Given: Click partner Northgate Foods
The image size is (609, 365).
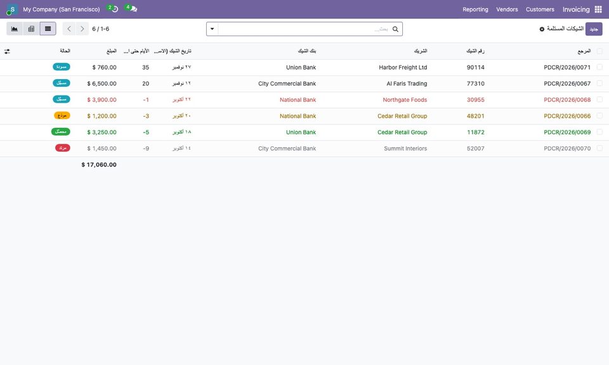Looking at the screenshot, I should (x=405, y=100).
